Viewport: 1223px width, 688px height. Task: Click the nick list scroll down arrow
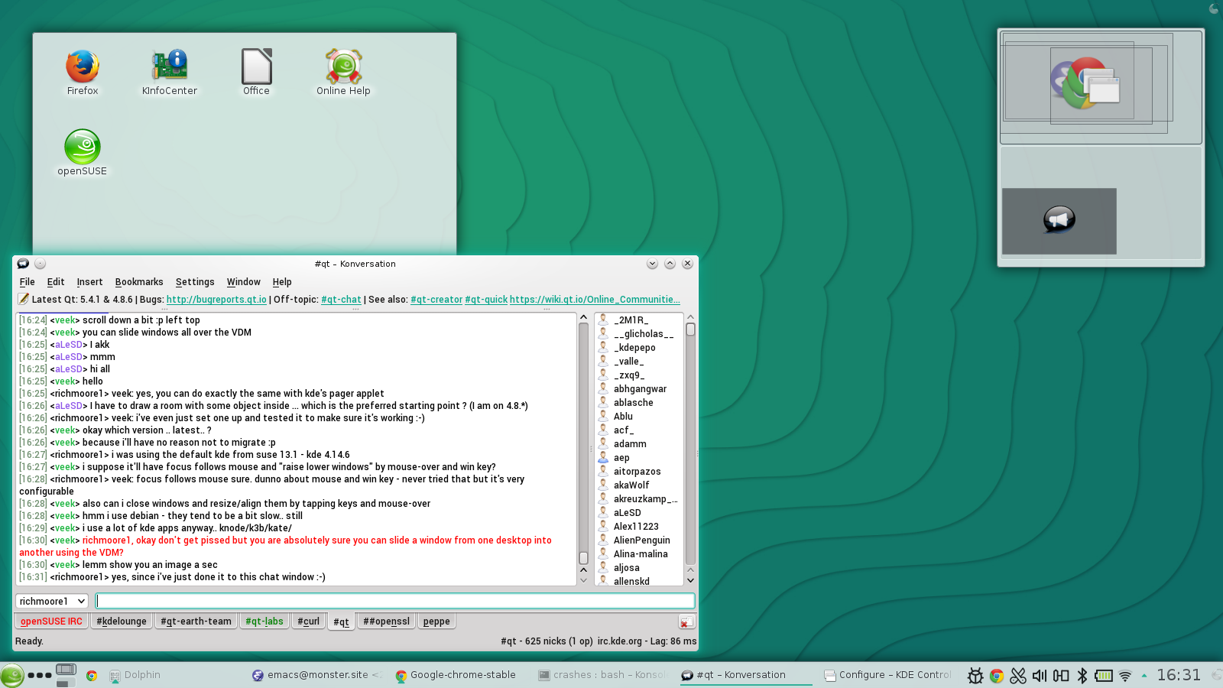[690, 580]
